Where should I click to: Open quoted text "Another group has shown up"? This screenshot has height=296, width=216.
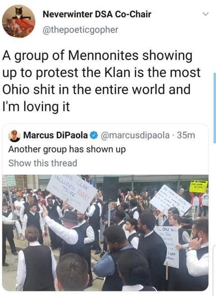coord(67,149)
